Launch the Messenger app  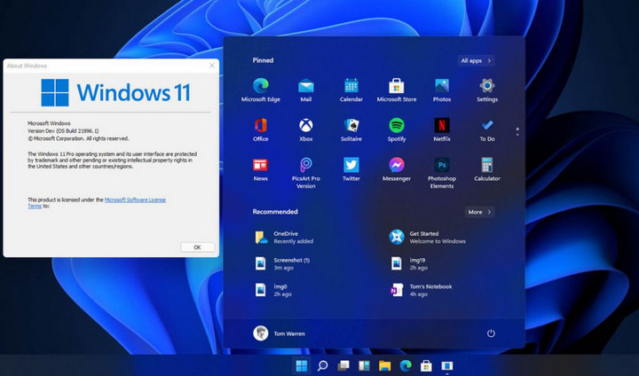point(397,169)
